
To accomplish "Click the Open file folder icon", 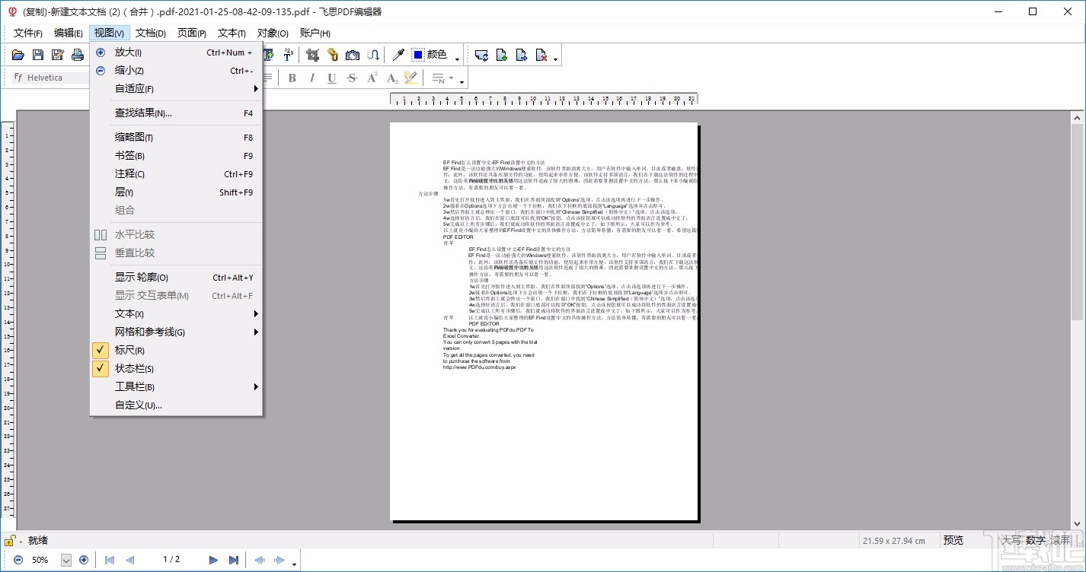I will pos(18,55).
